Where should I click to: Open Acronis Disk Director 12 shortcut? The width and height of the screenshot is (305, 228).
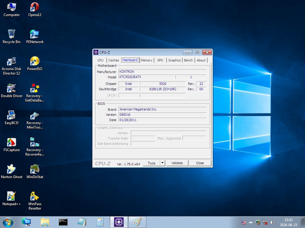12,66
